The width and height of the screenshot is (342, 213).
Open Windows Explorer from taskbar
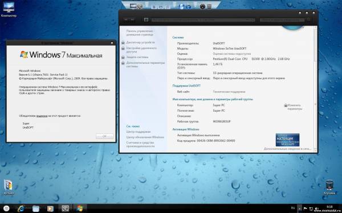coord(36,208)
